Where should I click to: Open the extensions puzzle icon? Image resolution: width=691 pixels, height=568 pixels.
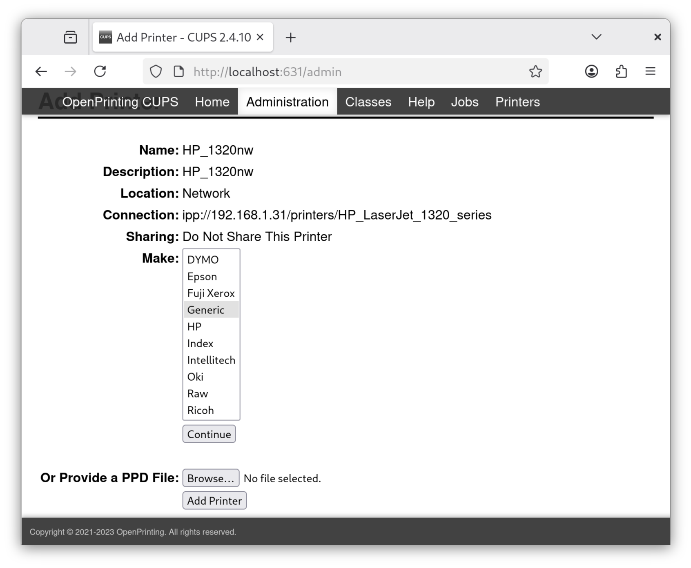(621, 72)
